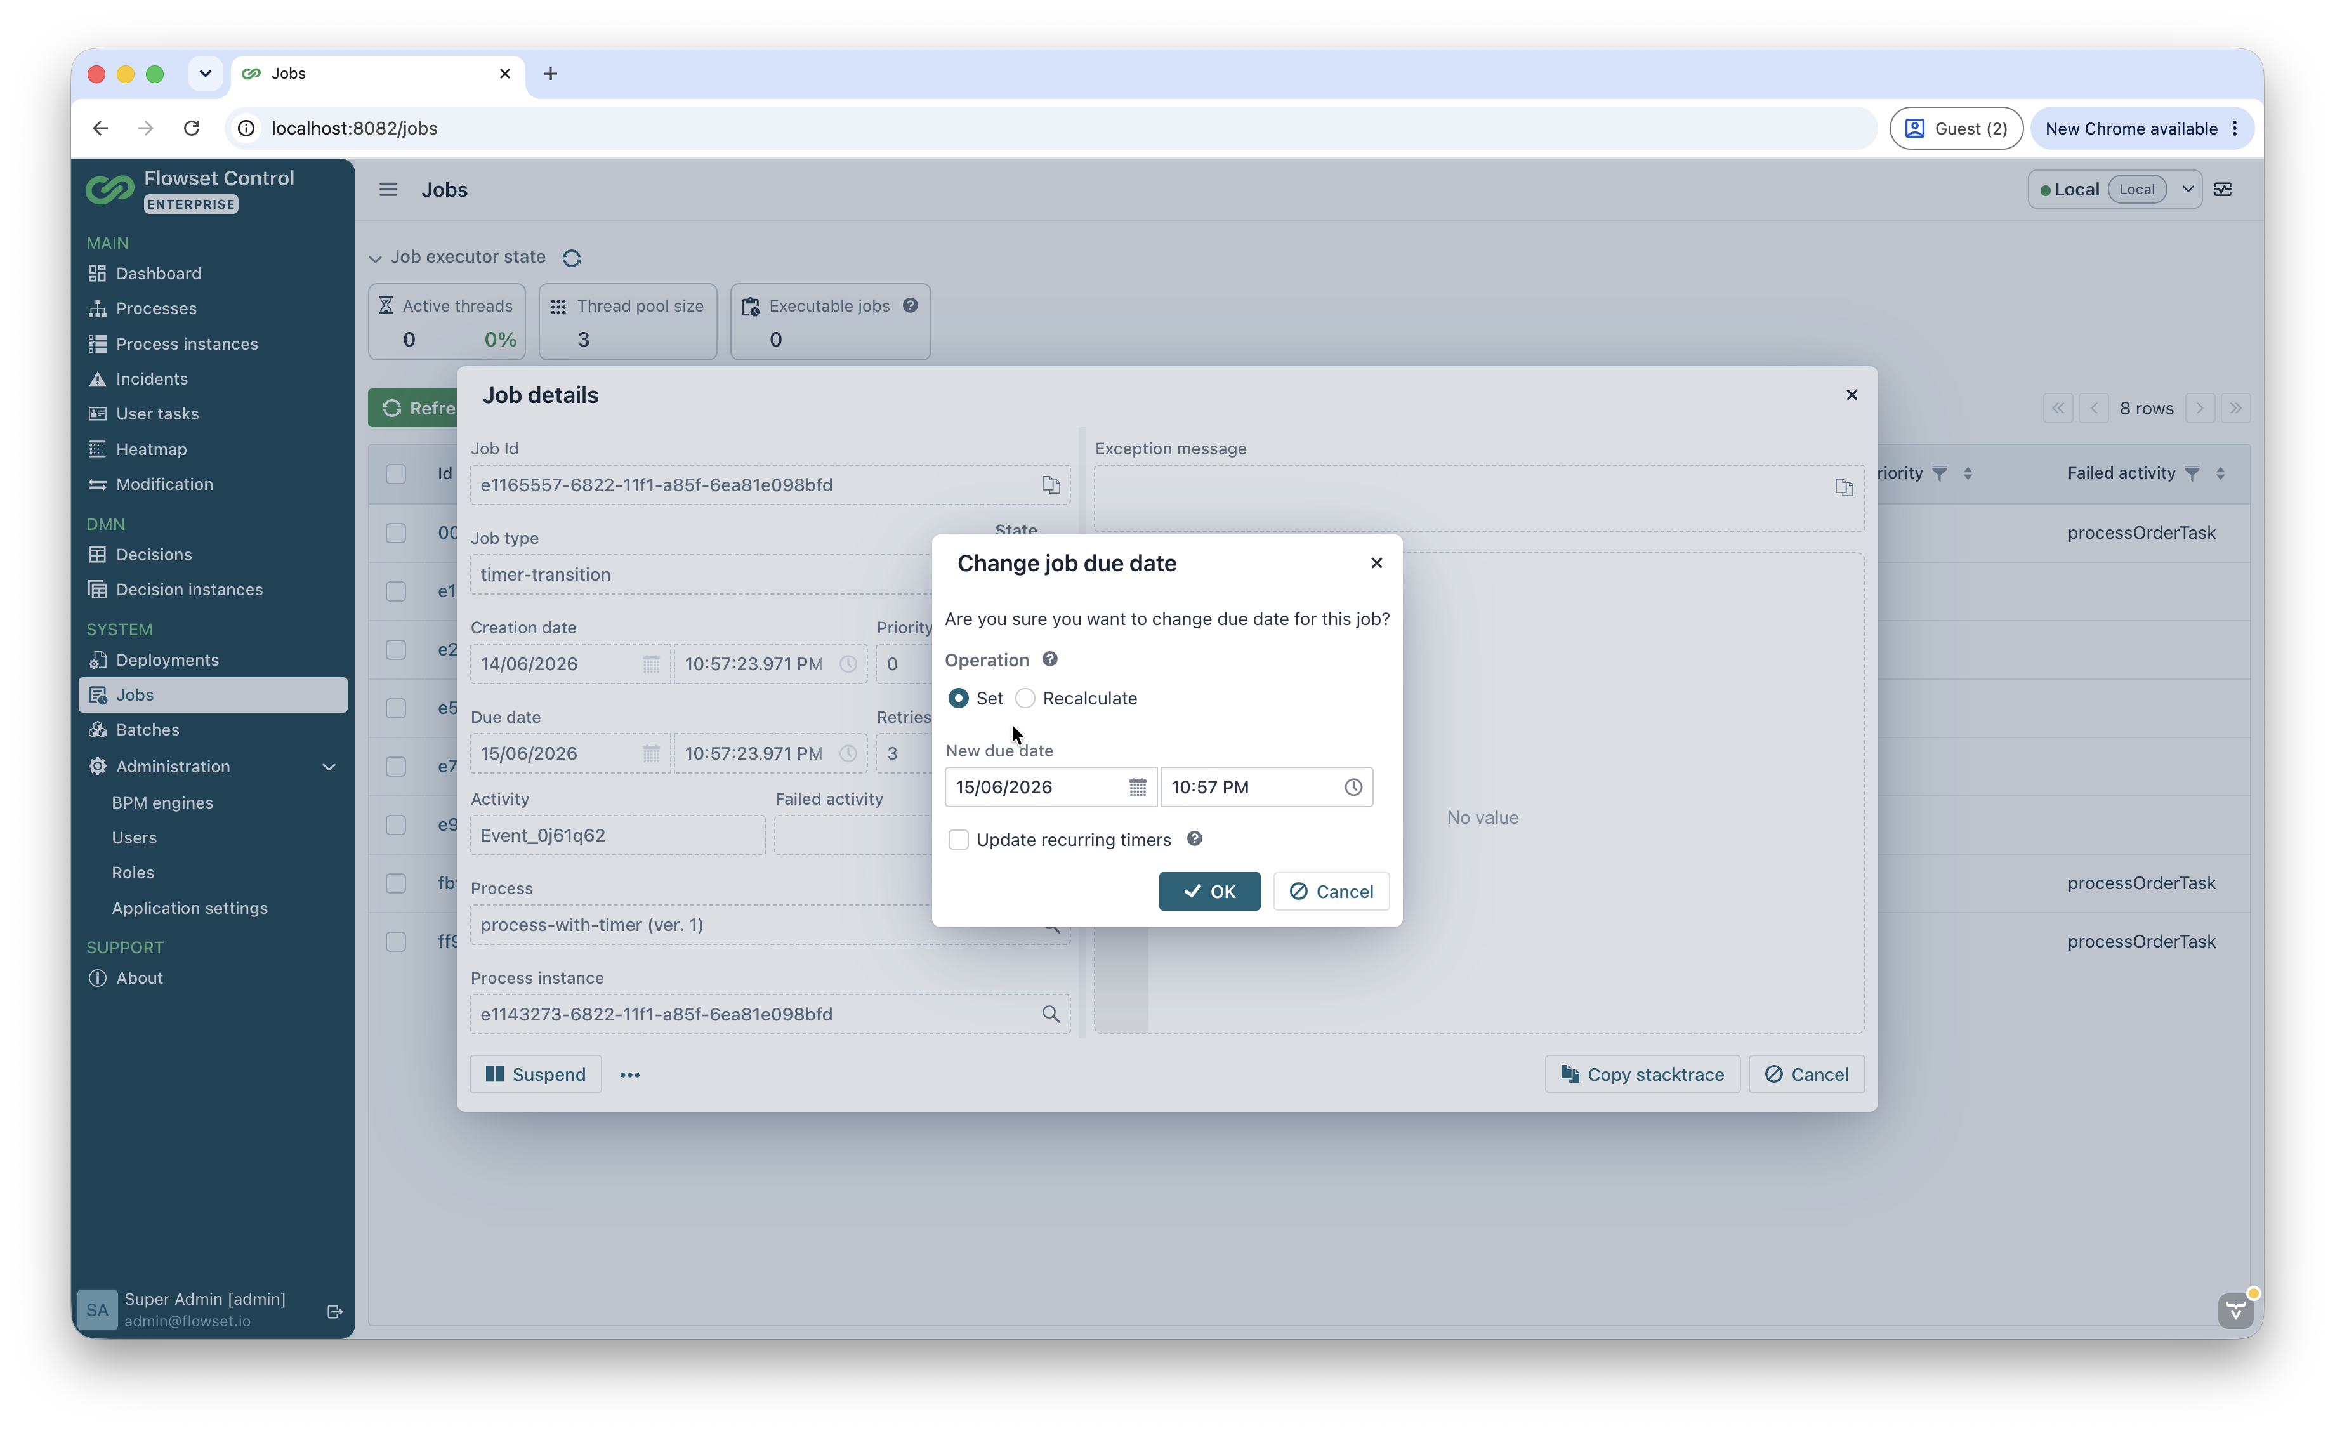Image resolution: width=2335 pixels, height=1433 pixels.
Task: Click the Suspend button in Job details
Action: 536,1075
